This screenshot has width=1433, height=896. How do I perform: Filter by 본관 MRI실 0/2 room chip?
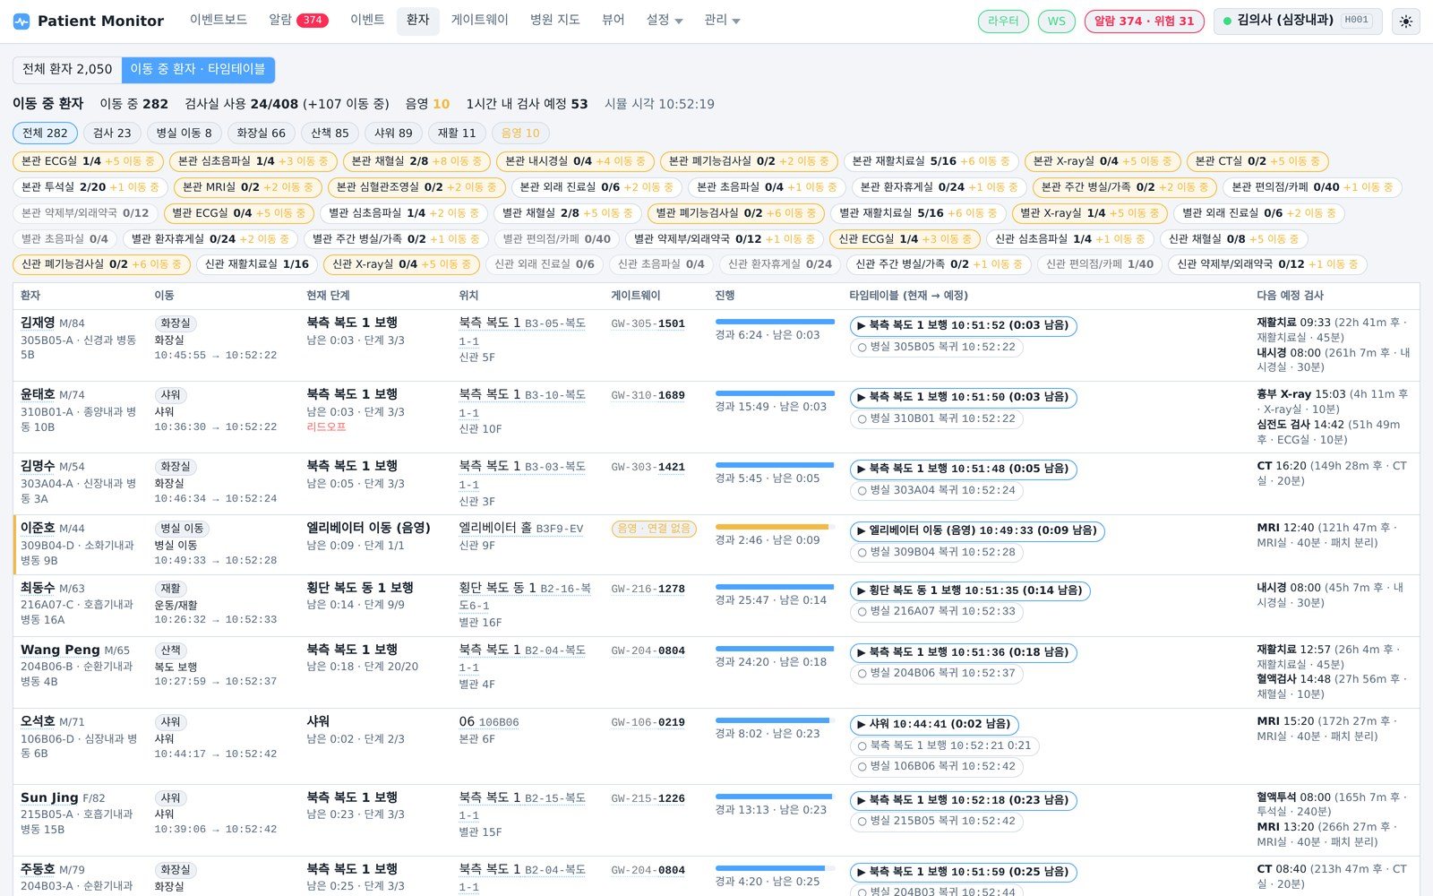pos(247,187)
